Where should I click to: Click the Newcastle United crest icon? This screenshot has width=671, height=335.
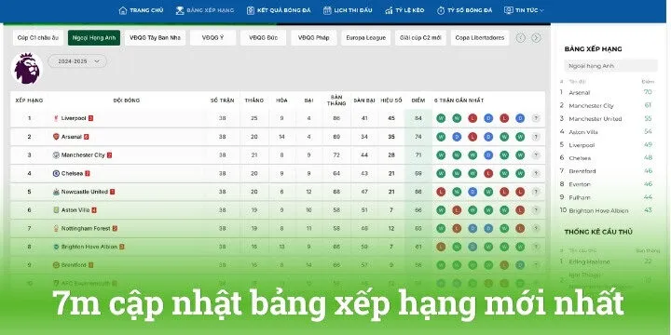(x=56, y=192)
